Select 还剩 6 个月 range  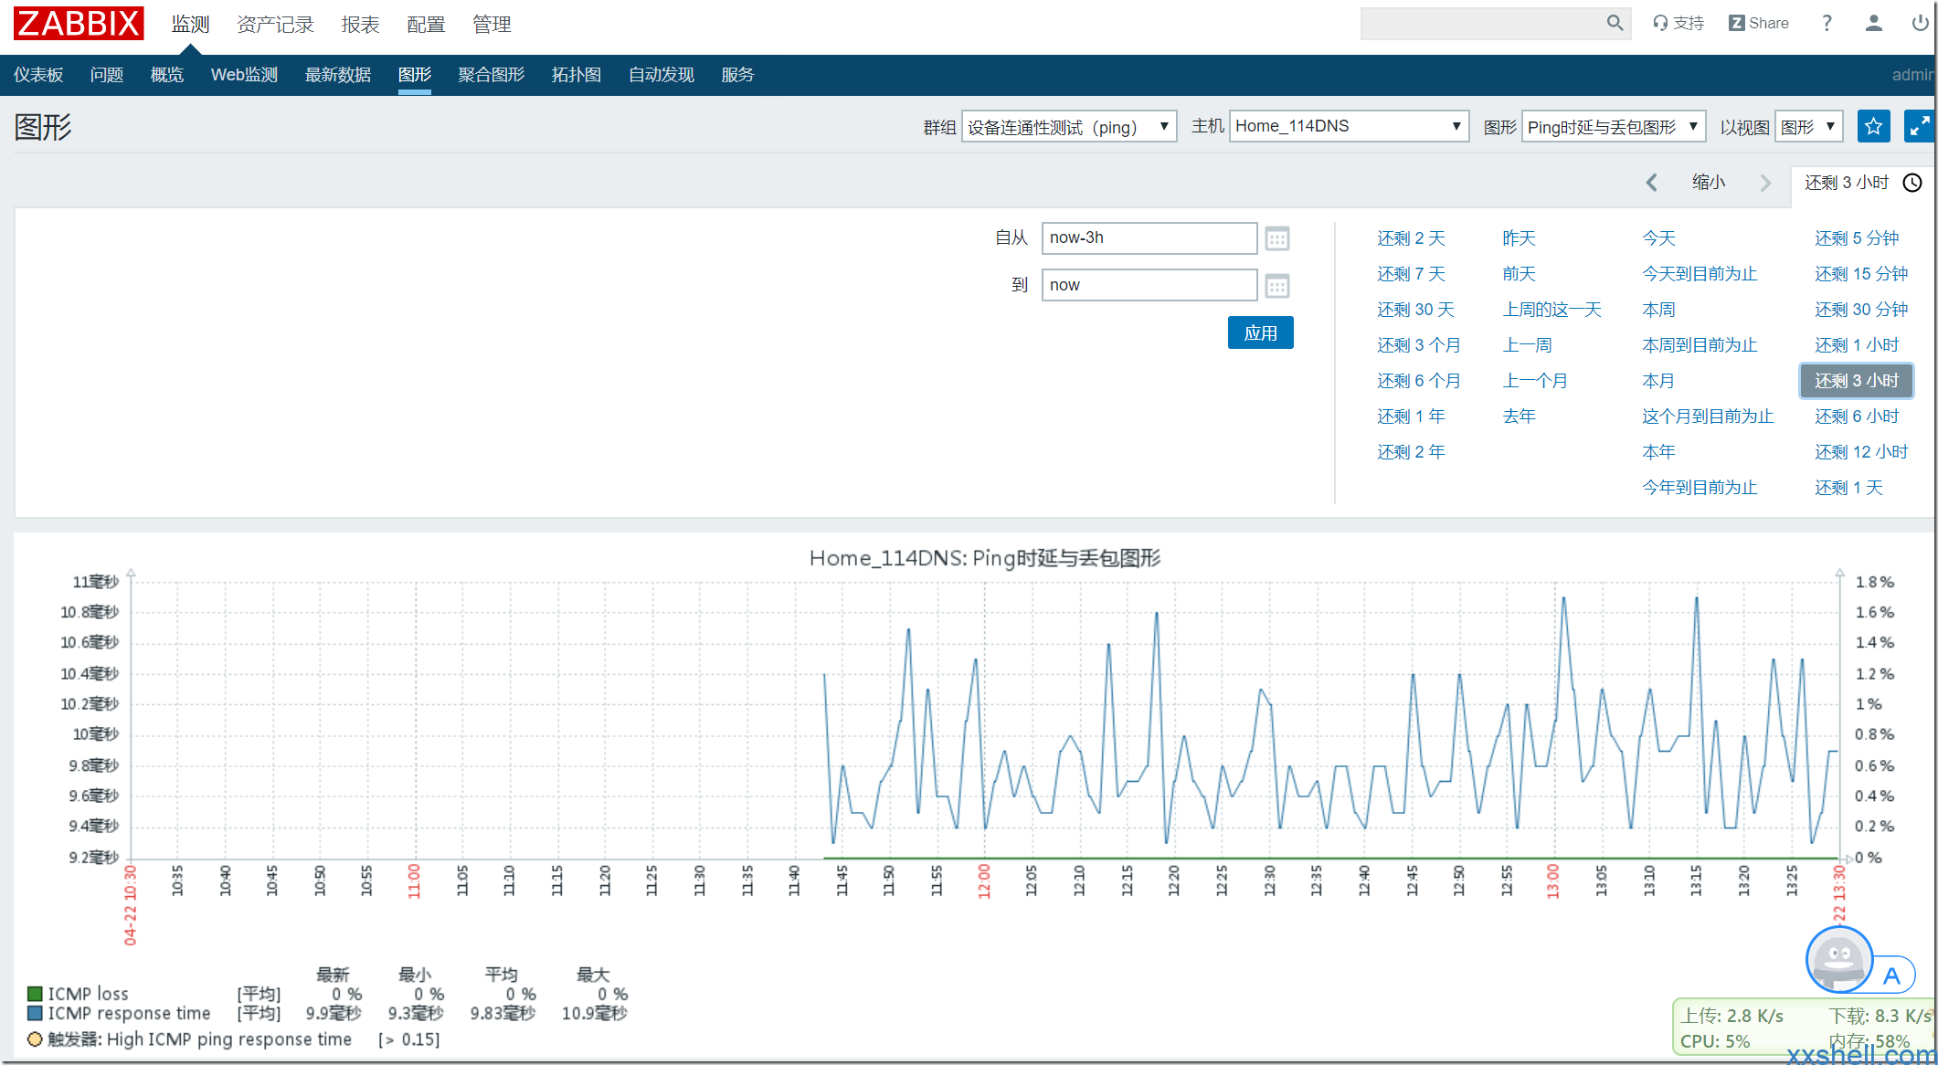coord(1419,381)
